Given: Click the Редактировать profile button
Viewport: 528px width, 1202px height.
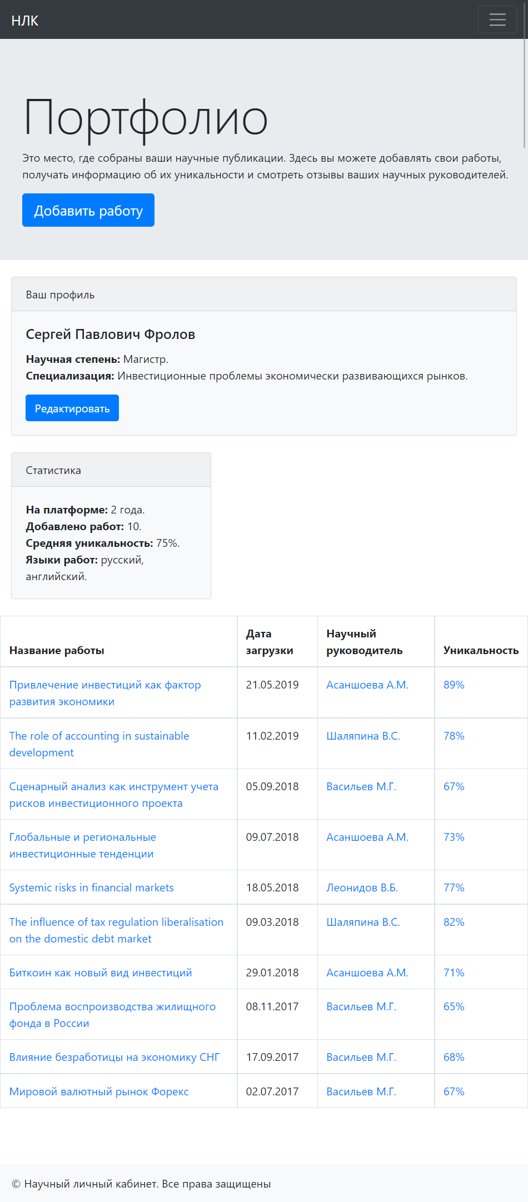Looking at the screenshot, I should pyautogui.click(x=72, y=408).
